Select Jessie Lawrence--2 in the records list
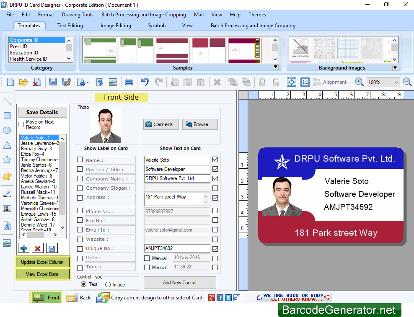The height and width of the screenshot is (317, 414). [x=40, y=143]
